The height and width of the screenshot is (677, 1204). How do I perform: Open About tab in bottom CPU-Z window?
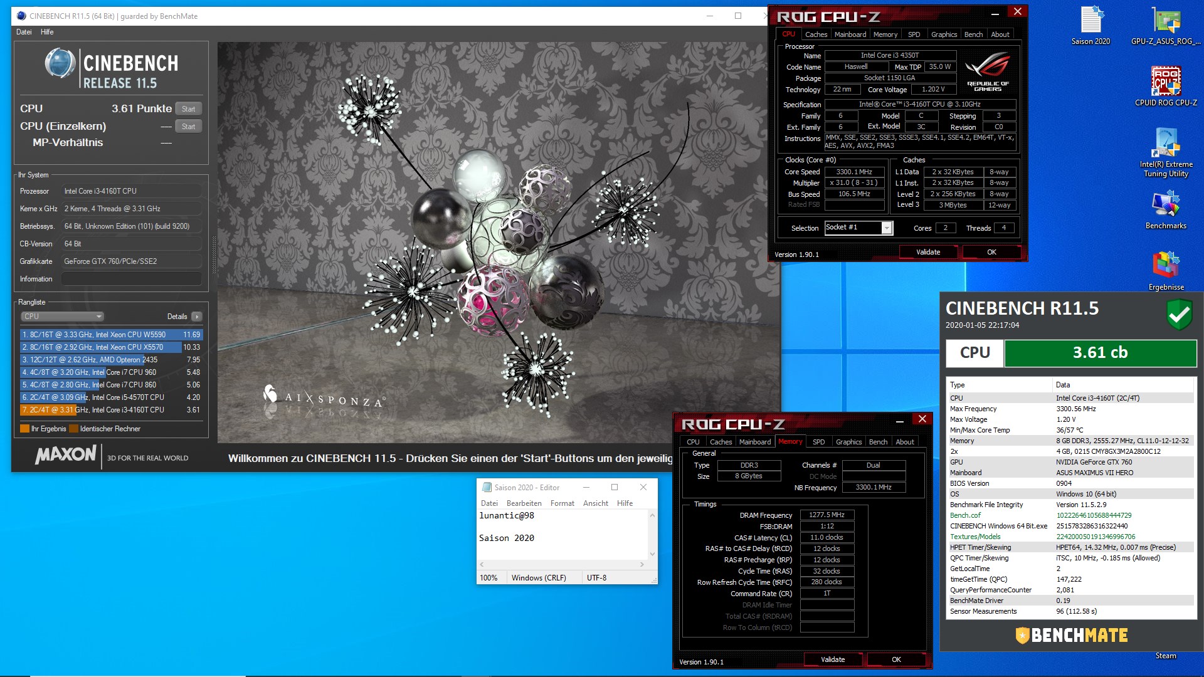904,442
